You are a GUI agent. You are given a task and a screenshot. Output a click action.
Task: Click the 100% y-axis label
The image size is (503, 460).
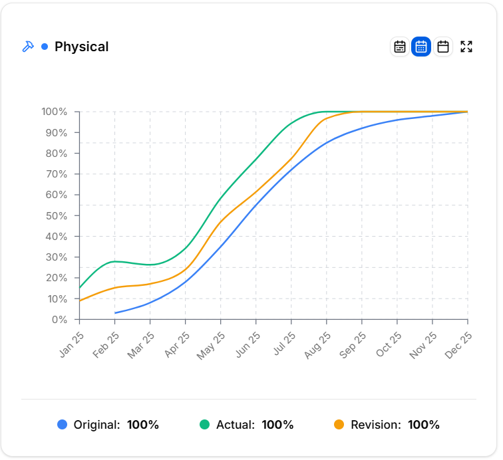[54, 112]
